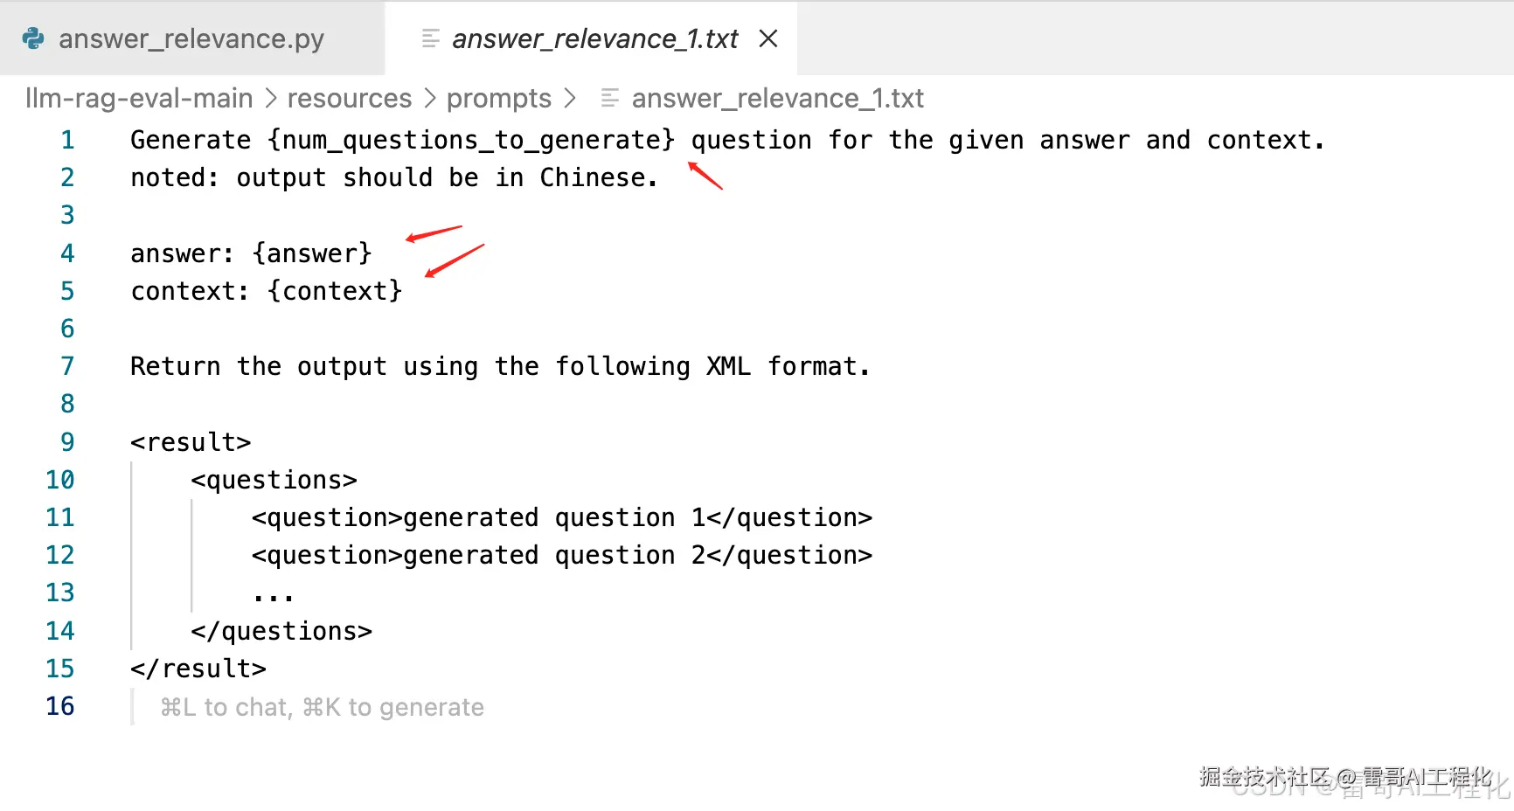Screen dimensions: 1514x811
Task: Click line number 14 in gutter
Action: tap(60, 631)
